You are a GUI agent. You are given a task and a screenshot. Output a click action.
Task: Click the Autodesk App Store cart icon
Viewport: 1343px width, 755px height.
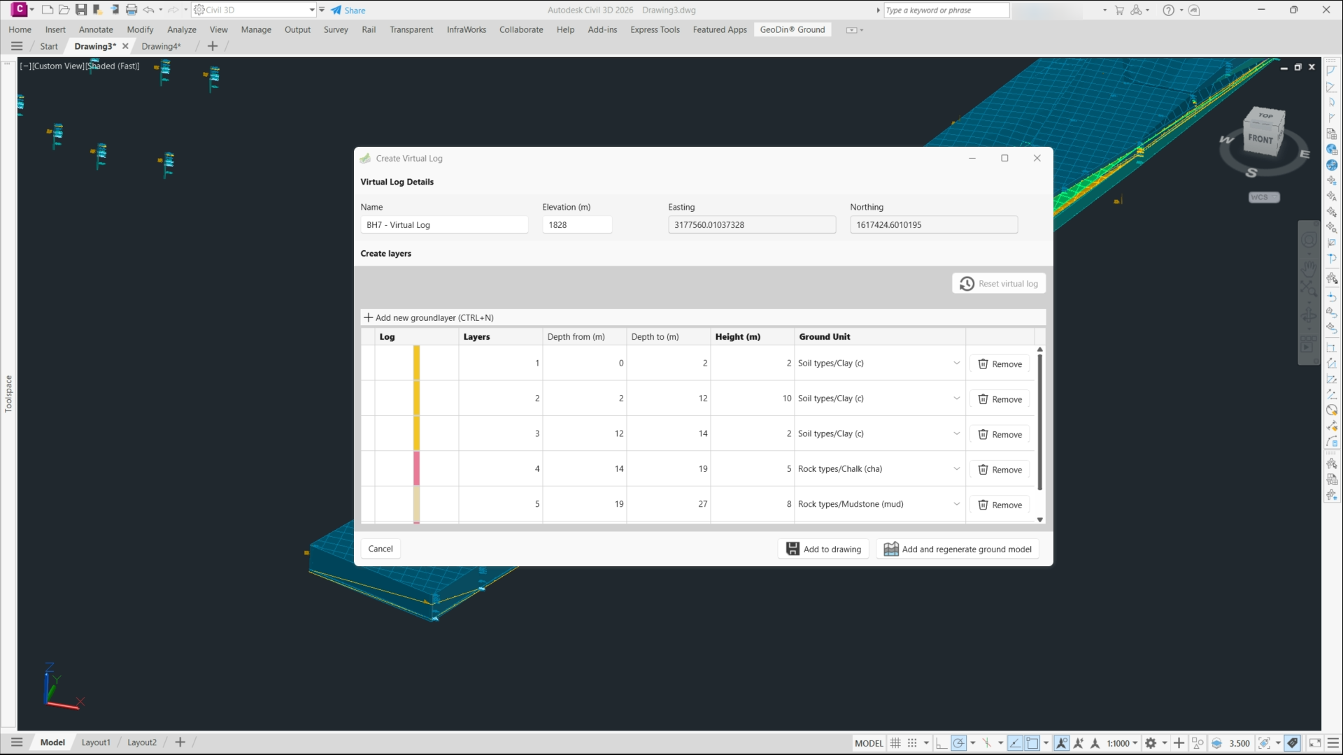[x=1119, y=10]
